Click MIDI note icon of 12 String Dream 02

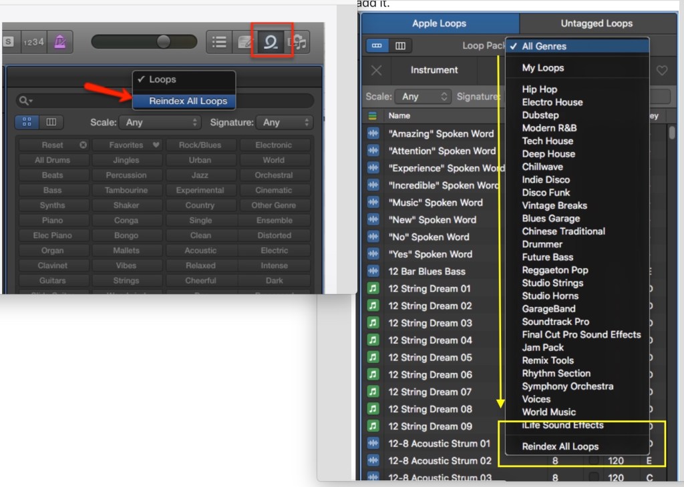click(x=373, y=306)
